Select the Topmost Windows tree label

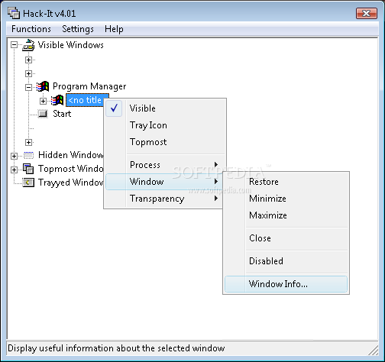tap(70, 169)
